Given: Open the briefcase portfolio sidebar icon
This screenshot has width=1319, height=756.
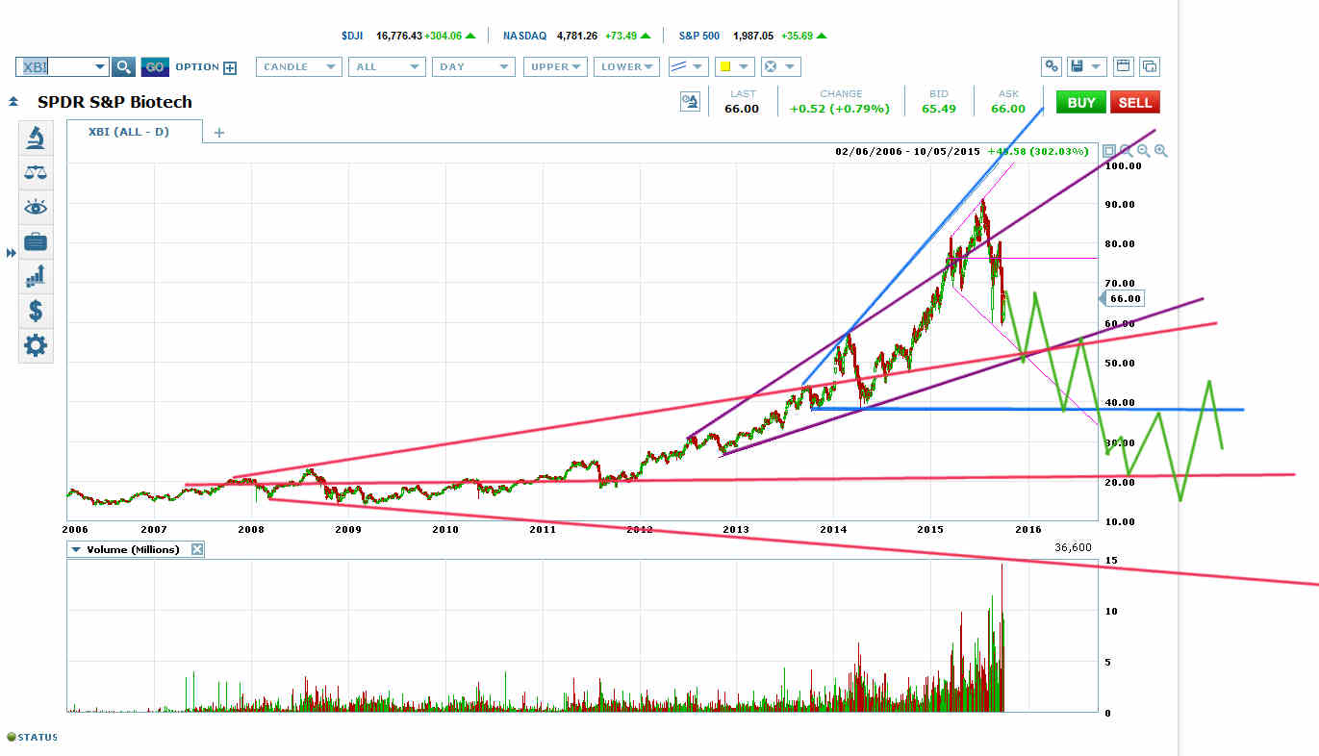Looking at the screenshot, I should (x=36, y=241).
